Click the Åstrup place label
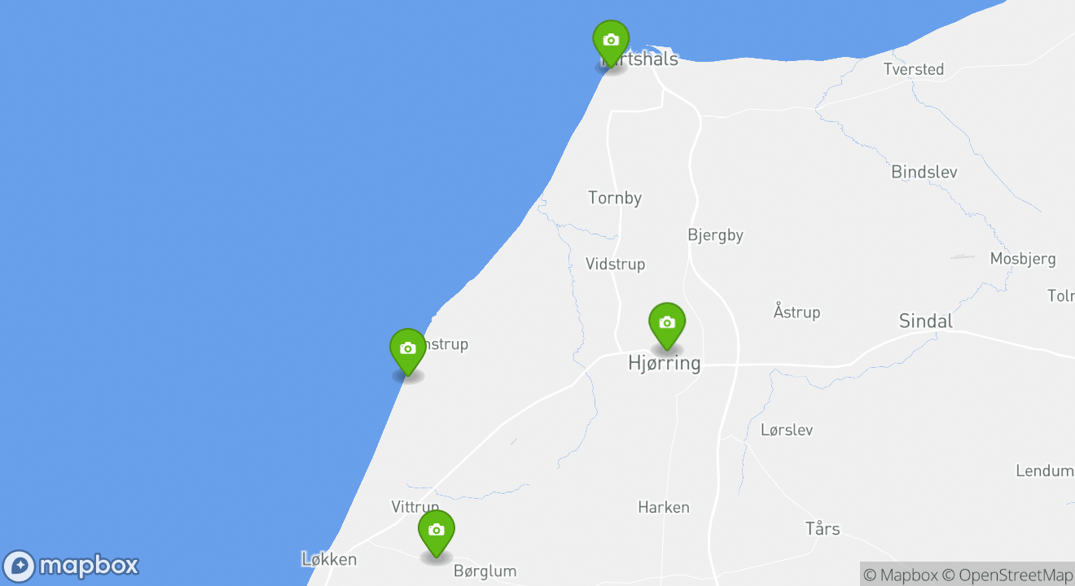The image size is (1075, 586). [796, 312]
